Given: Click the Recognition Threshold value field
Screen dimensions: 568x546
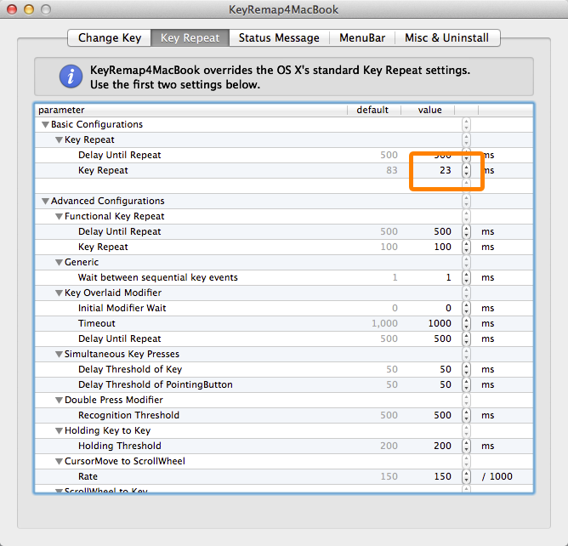Looking at the screenshot, I should 435,415.
